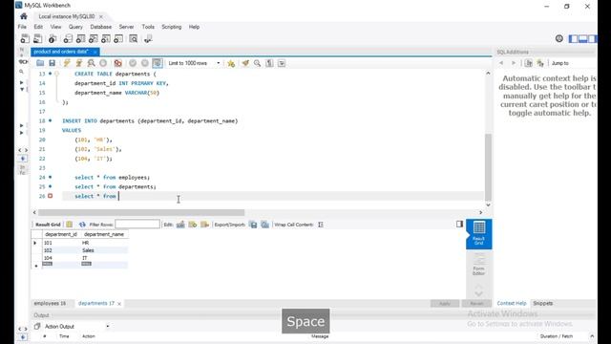Switch to Context Help tab
The image size is (611, 344).
pyautogui.click(x=512, y=303)
